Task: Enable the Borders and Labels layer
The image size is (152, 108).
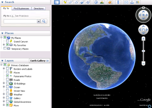Action: tap(7, 68)
